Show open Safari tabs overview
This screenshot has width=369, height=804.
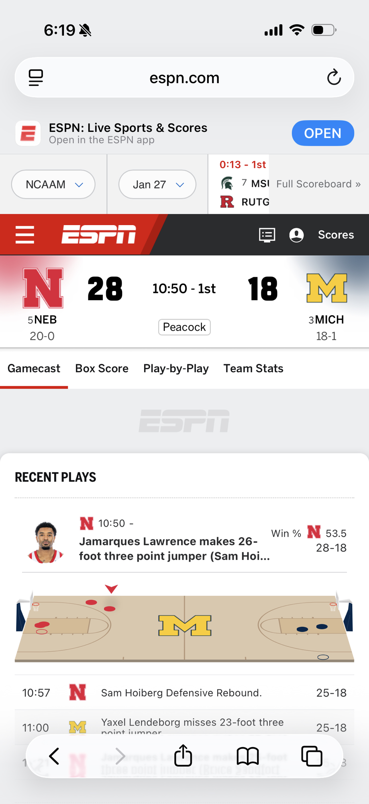tap(312, 756)
